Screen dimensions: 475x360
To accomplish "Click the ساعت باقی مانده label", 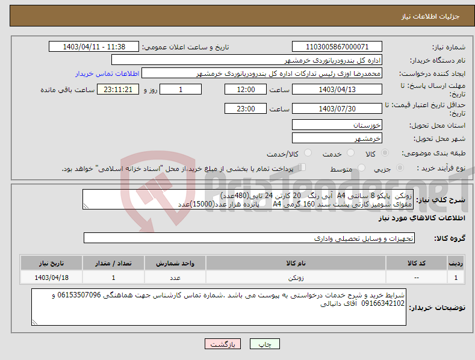I will (67, 90).
